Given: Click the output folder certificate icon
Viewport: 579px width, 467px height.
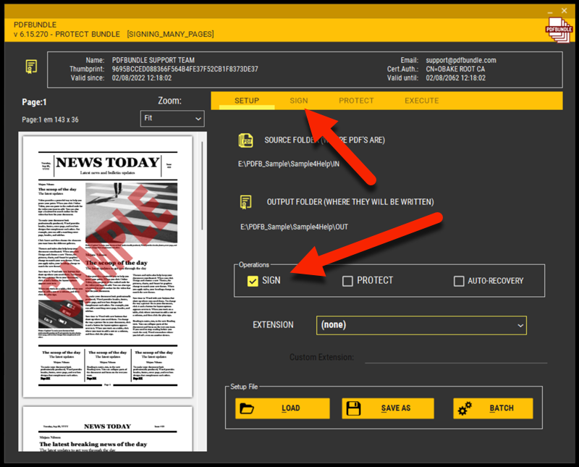Looking at the screenshot, I should point(246,202).
